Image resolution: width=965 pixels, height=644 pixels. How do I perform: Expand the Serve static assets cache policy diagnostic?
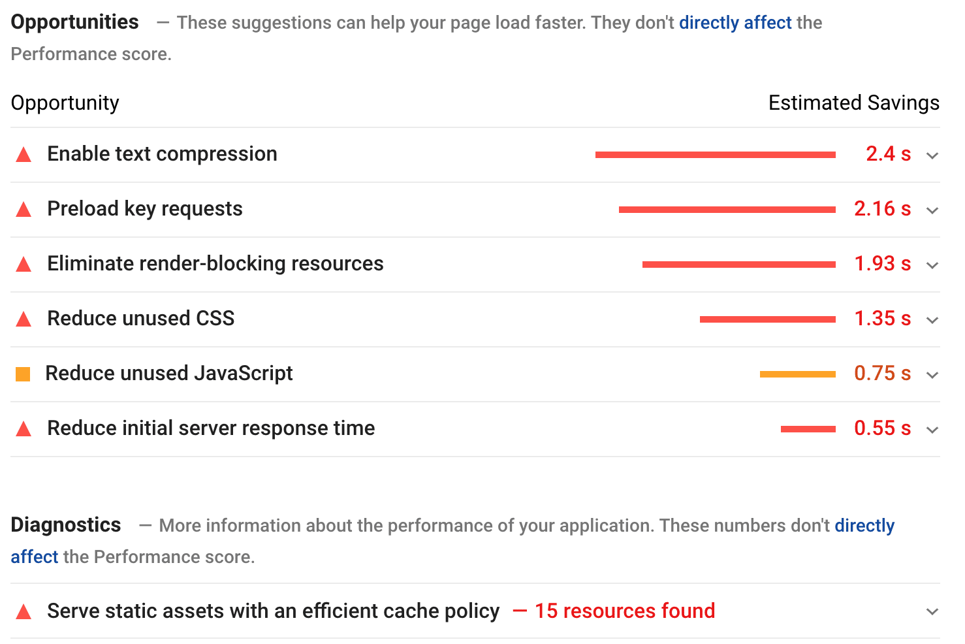pyautogui.click(x=932, y=611)
